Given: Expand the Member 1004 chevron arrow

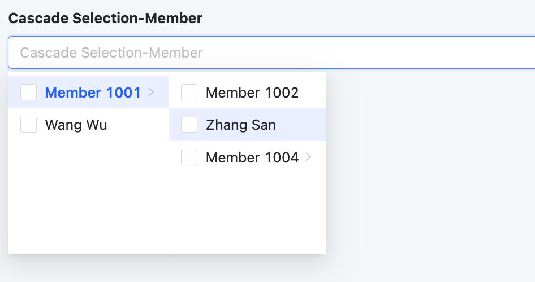Looking at the screenshot, I should [x=308, y=157].
